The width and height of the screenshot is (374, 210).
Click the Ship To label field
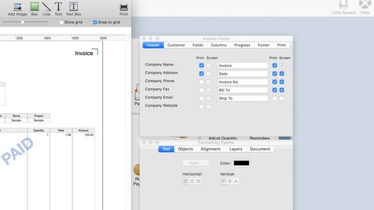243,99
